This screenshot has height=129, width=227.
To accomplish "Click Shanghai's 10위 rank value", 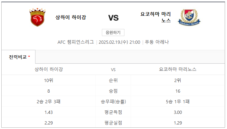I will (x=49, y=80).
